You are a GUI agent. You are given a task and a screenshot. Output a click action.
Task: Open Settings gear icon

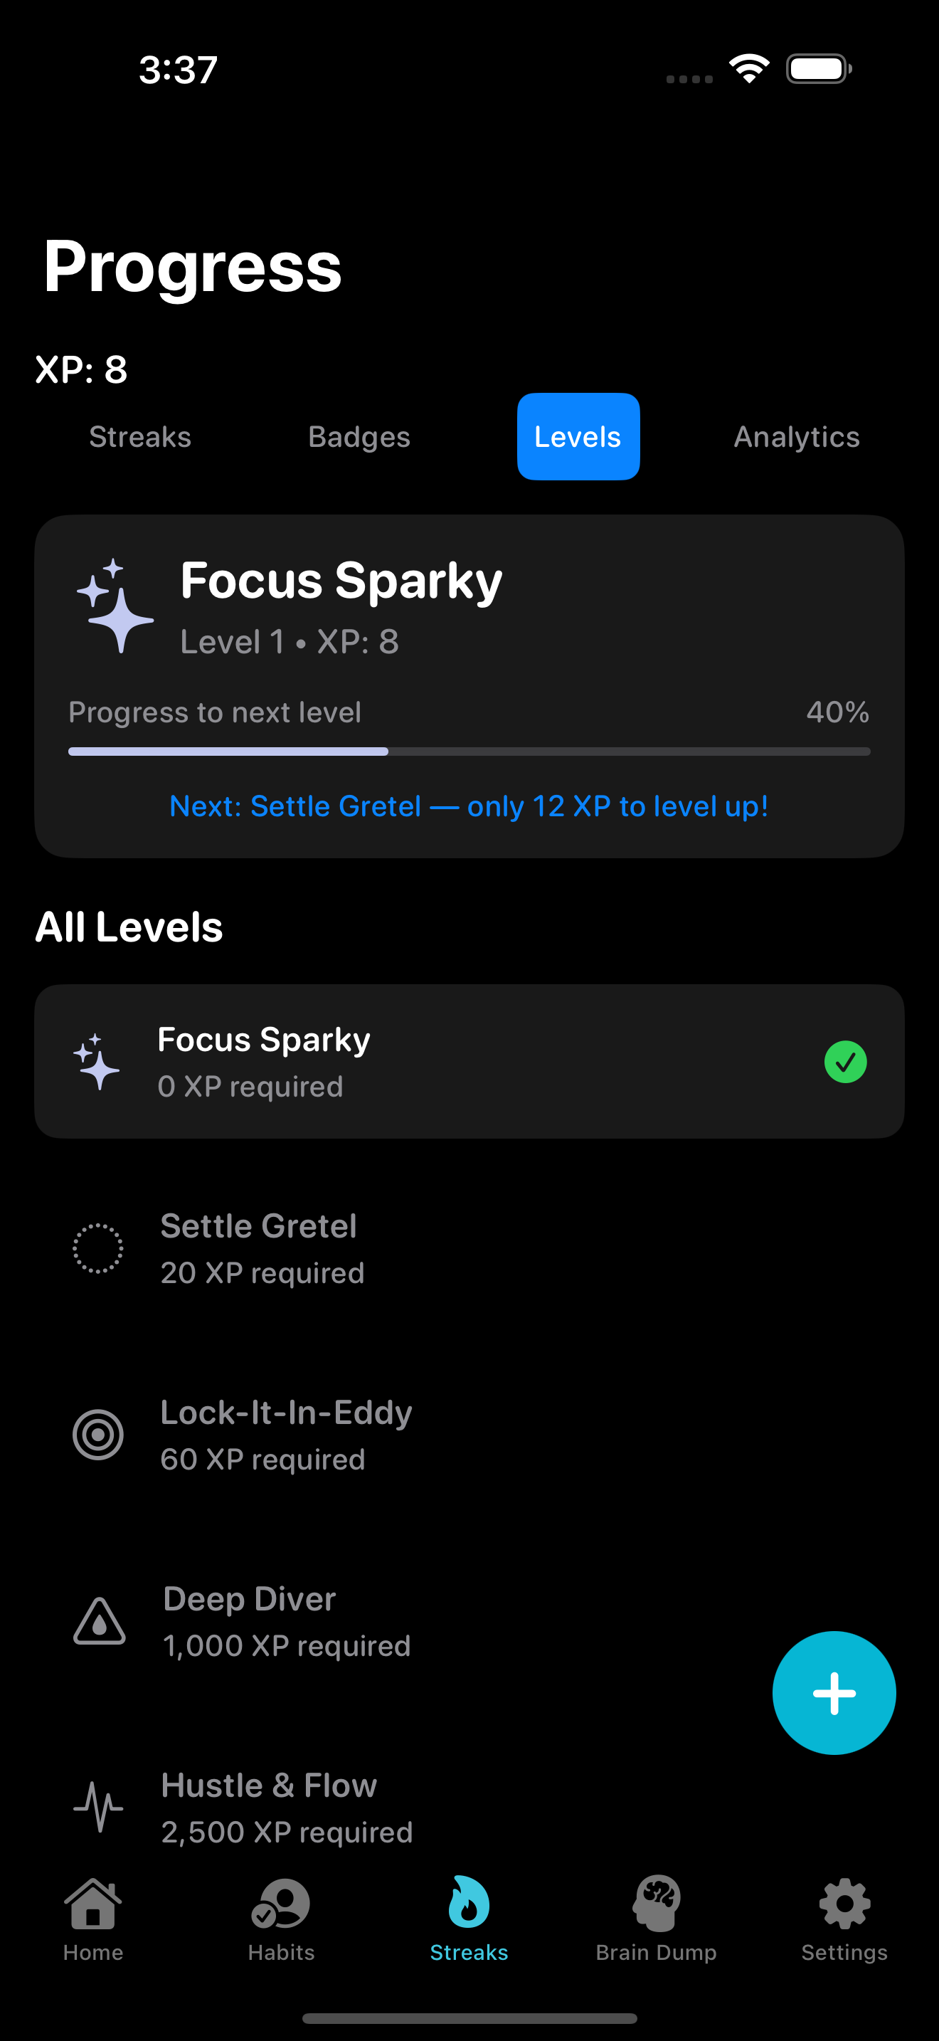pyautogui.click(x=844, y=1905)
